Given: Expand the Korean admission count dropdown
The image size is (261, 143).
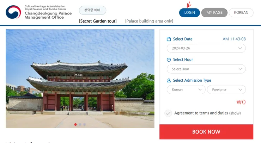Looking at the screenshot, I should click(x=186, y=89).
